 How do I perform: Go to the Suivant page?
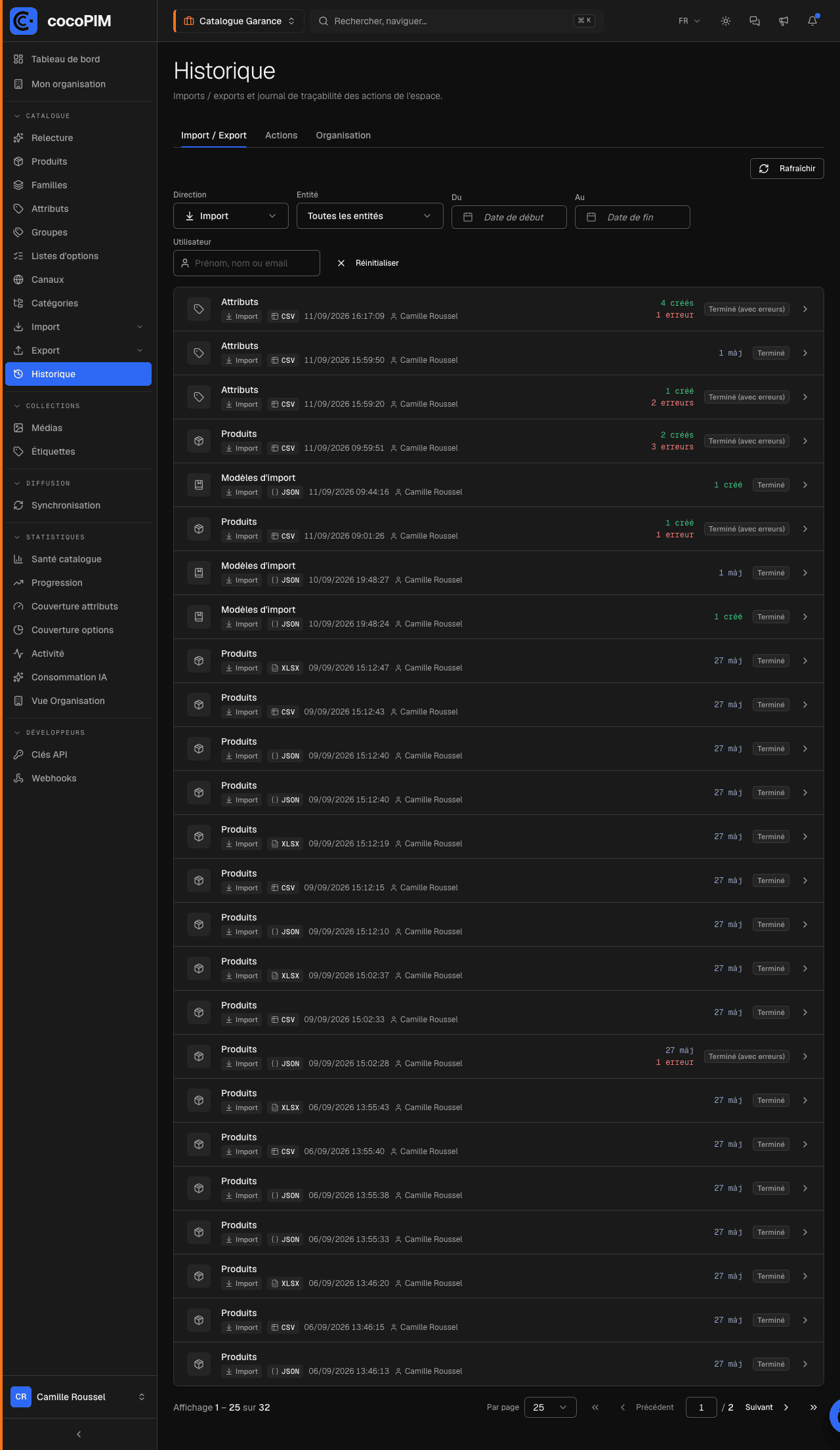767,1407
